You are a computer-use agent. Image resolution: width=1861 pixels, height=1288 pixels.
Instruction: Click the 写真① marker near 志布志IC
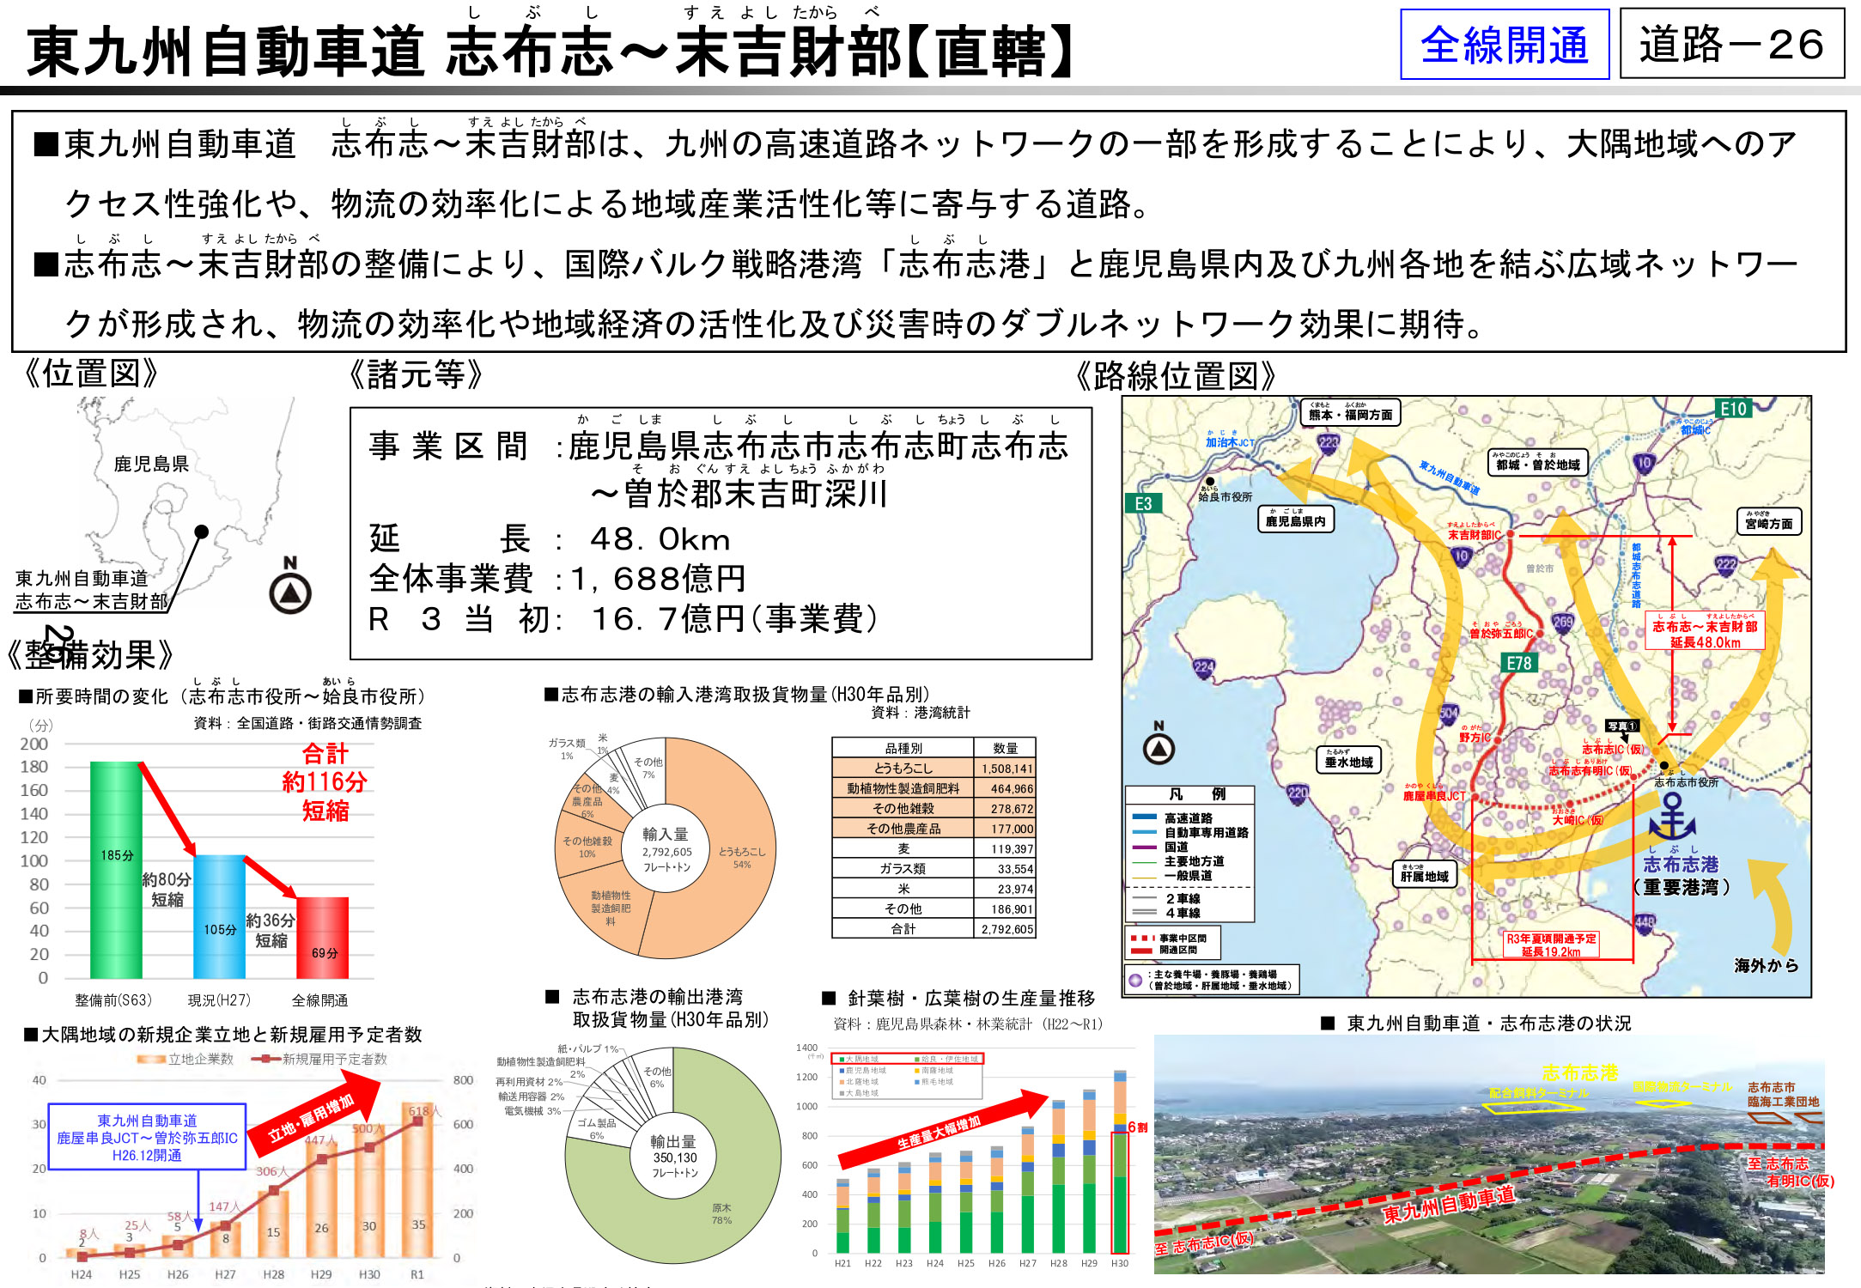click(1621, 726)
